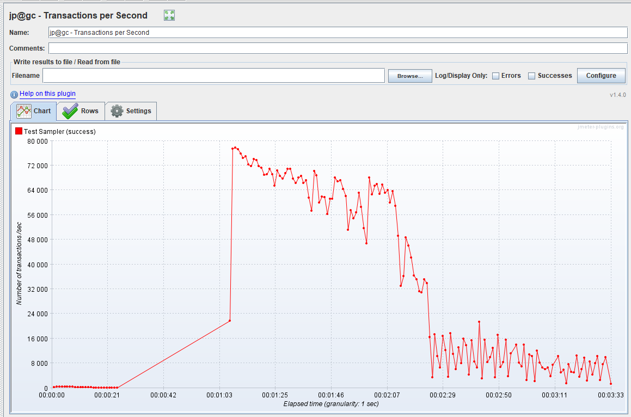Click the 00:02:07 x-axis label
Image resolution: width=631 pixels, height=417 pixels.
pos(387,395)
